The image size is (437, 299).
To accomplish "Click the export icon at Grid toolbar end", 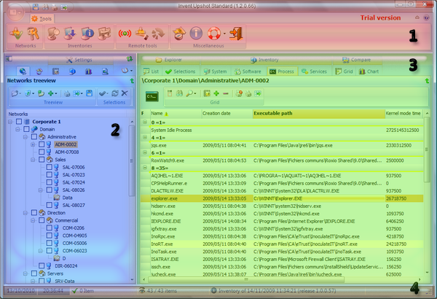I will click(258, 93).
